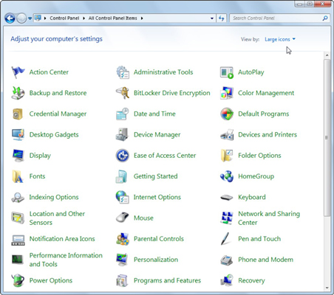Open the Keyboard icon

[x=227, y=198]
